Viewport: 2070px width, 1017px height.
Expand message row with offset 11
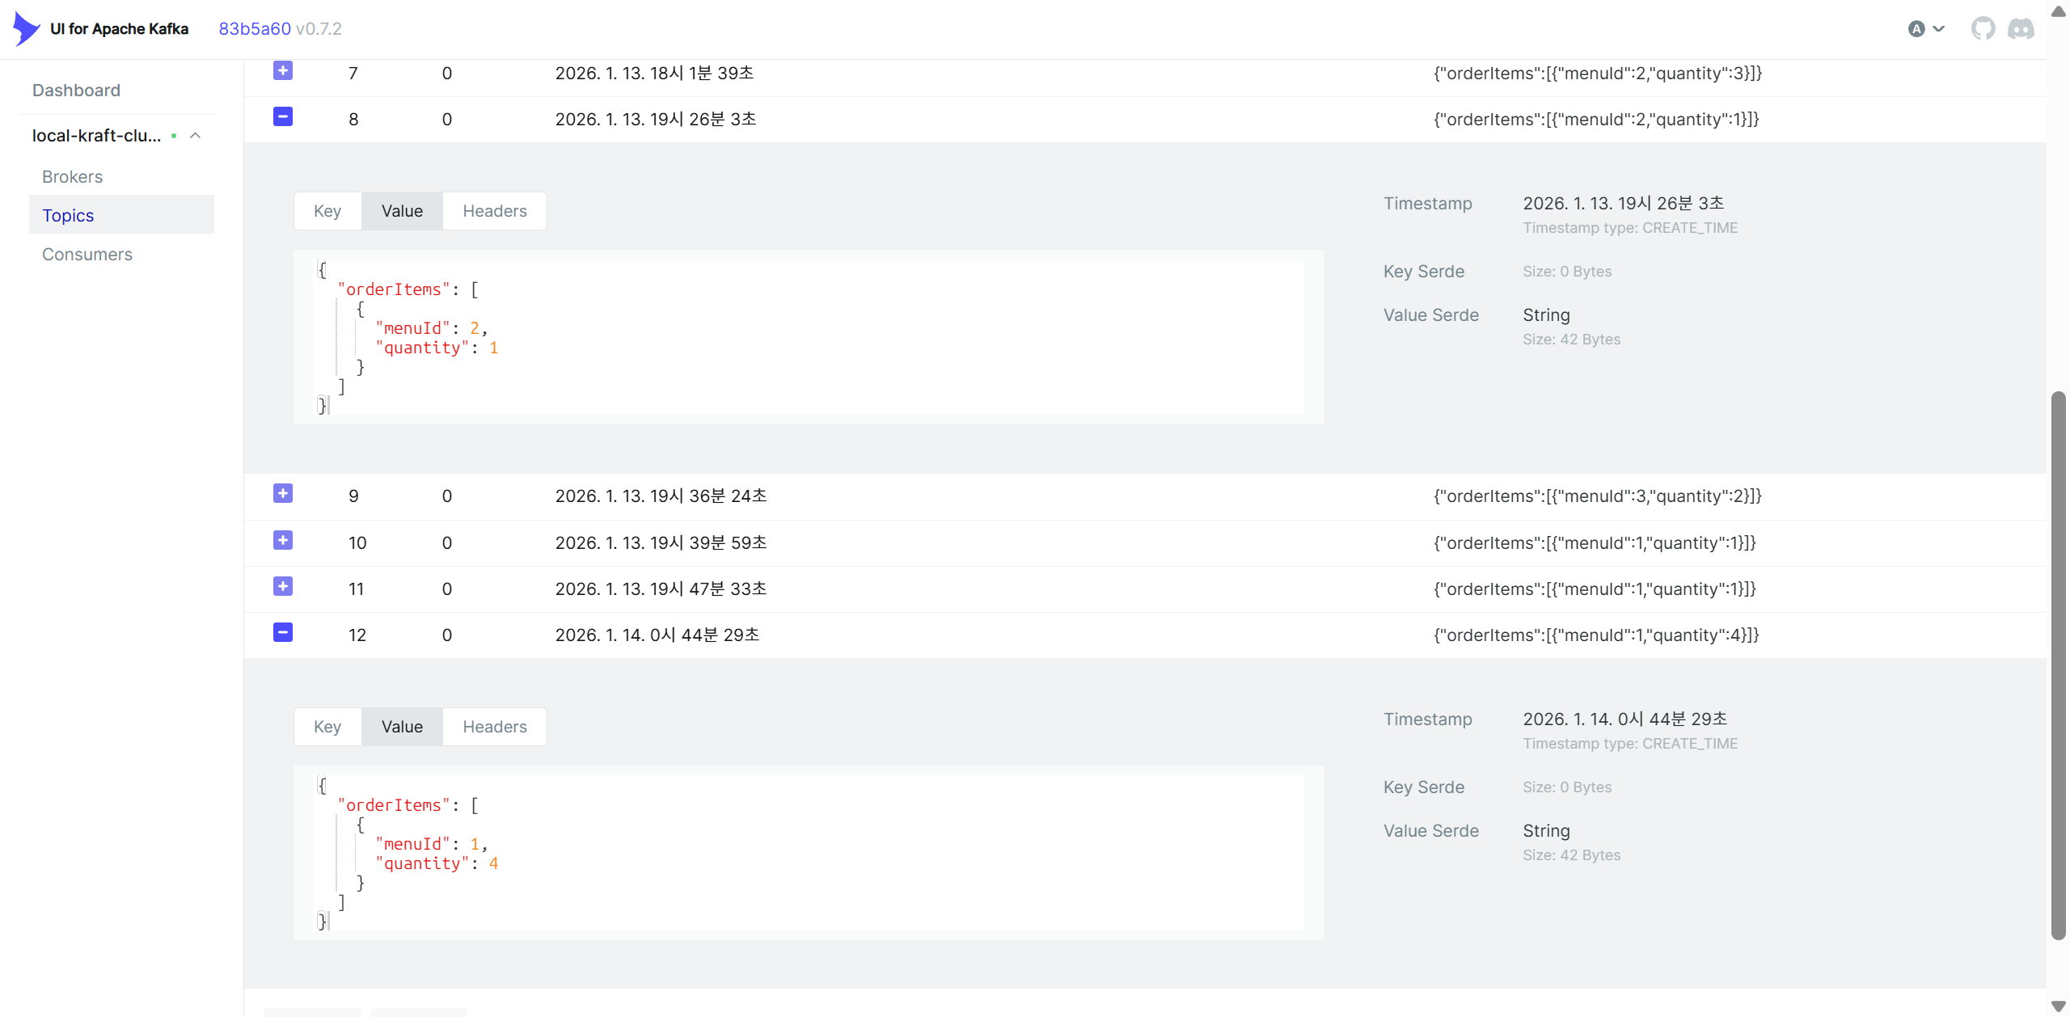(283, 587)
